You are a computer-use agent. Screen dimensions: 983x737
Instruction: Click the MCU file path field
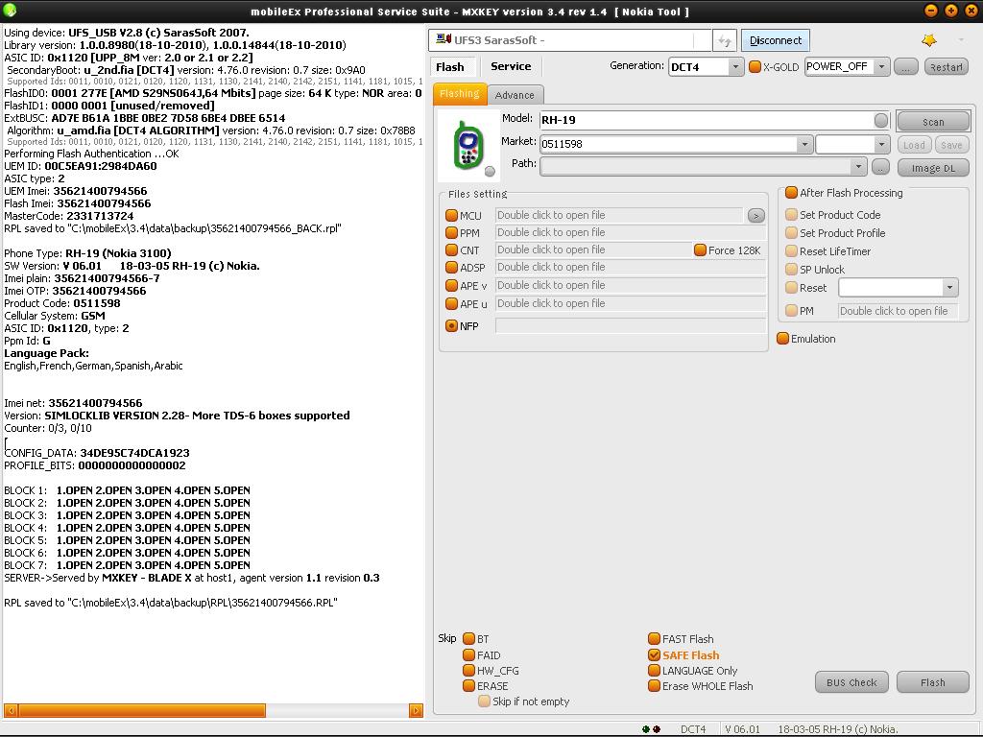tap(619, 216)
